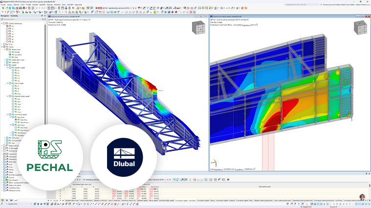Select the Uprostřed layer radio button
Viewport: 371px width, 208px height.
tap(10, 55)
